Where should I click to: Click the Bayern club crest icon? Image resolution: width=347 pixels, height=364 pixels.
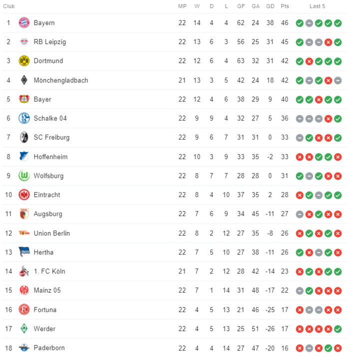tap(24, 23)
